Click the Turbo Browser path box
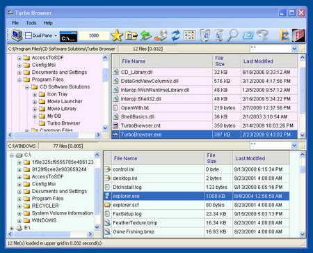 tap(62, 49)
